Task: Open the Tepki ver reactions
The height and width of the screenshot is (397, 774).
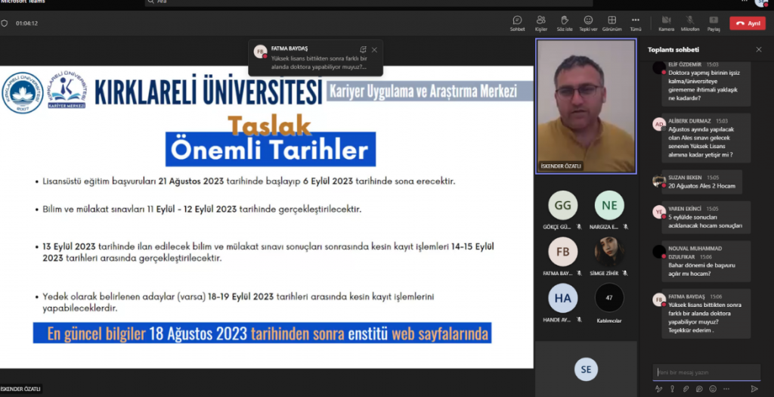Action: pyautogui.click(x=588, y=23)
